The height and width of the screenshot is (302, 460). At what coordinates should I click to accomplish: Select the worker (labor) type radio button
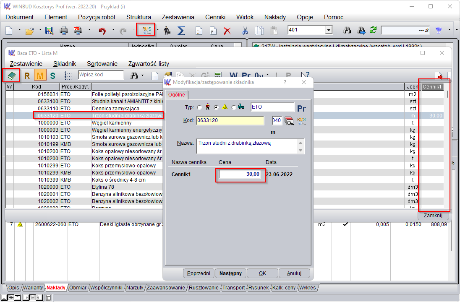200,107
